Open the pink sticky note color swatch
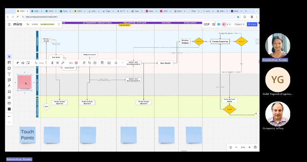The height and width of the screenshot is (162, 307). click(x=76, y=63)
